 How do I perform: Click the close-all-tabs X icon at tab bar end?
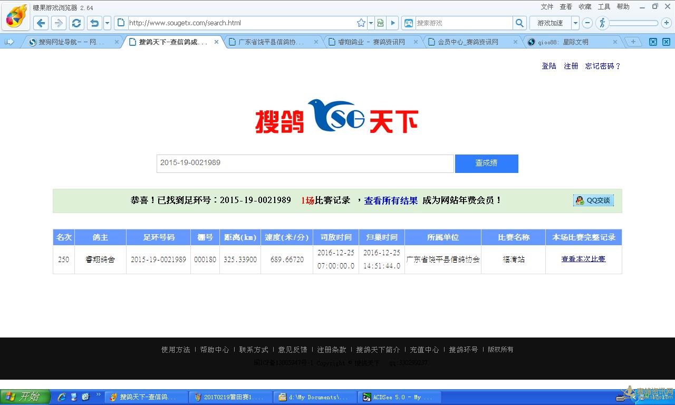666,42
